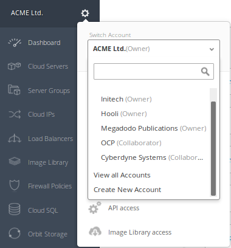The height and width of the screenshot is (248, 231).
Task: Click the Orbit Storage circular icon
Action: [15, 233]
